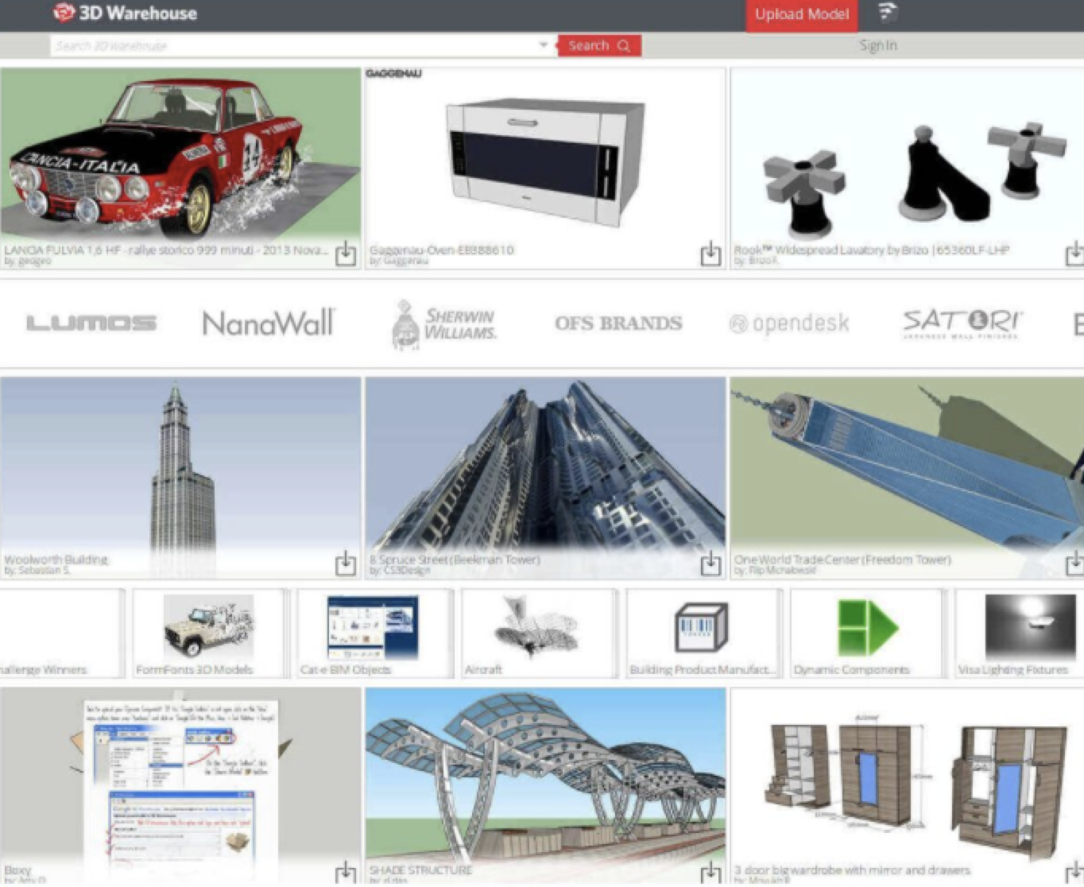
Task: Expand the search box dropdown arrow
Action: (x=544, y=45)
